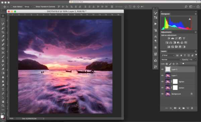The width and height of the screenshot is (201, 122).
Task: Choose the Hand tool
Action: pyautogui.click(x=3, y=102)
